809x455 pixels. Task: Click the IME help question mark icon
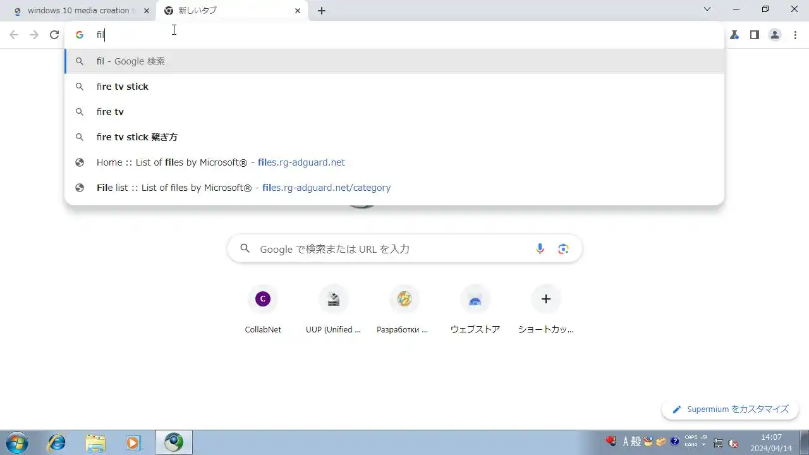coord(675,442)
